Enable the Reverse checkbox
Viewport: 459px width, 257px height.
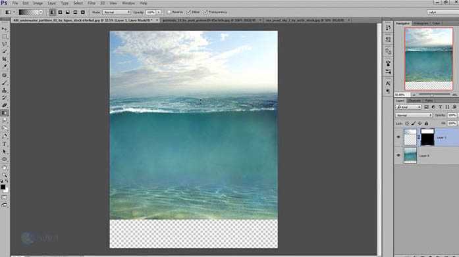[x=169, y=12]
